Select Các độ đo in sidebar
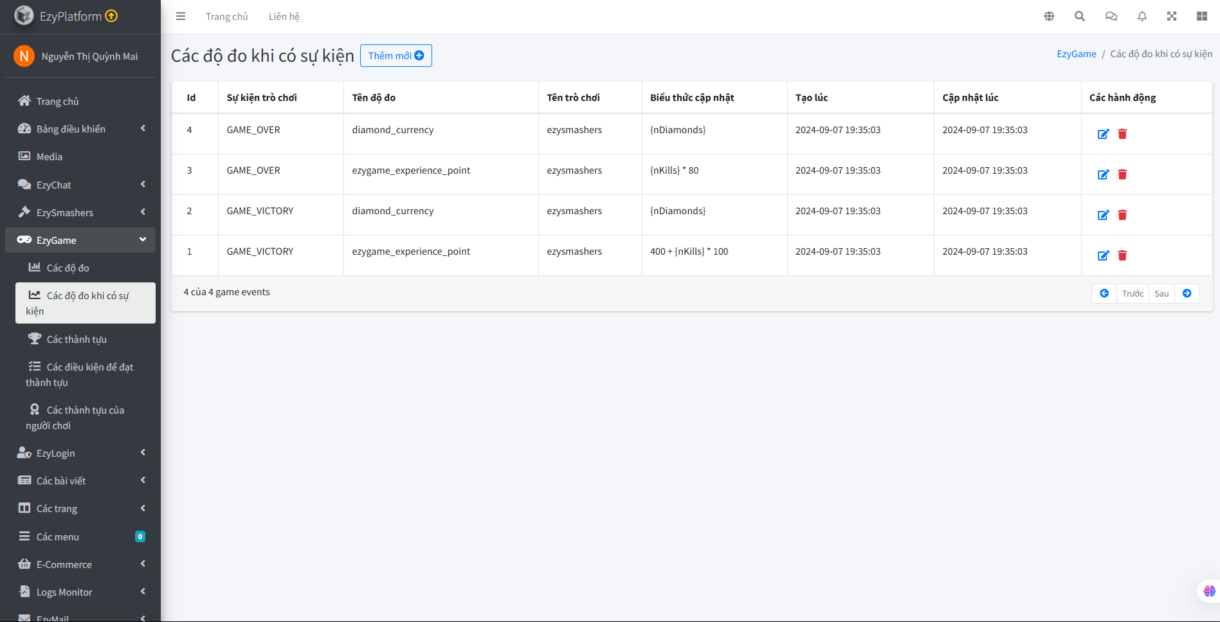Image resolution: width=1220 pixels, height=622 pixels. coord(68,268)
